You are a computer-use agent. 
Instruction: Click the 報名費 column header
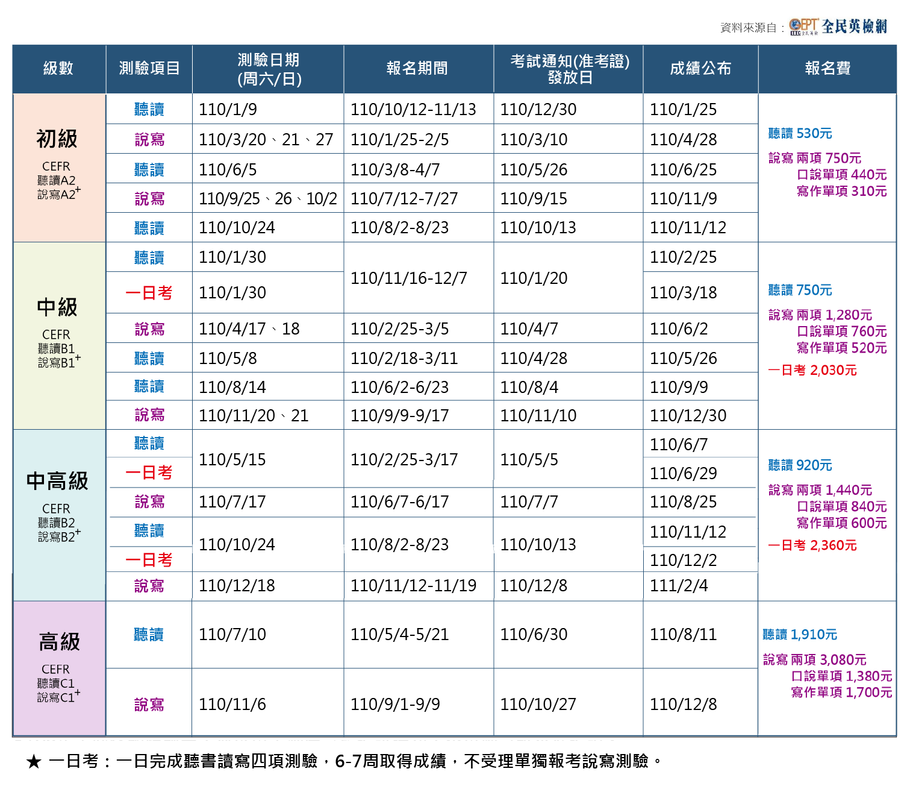(827, 69)
